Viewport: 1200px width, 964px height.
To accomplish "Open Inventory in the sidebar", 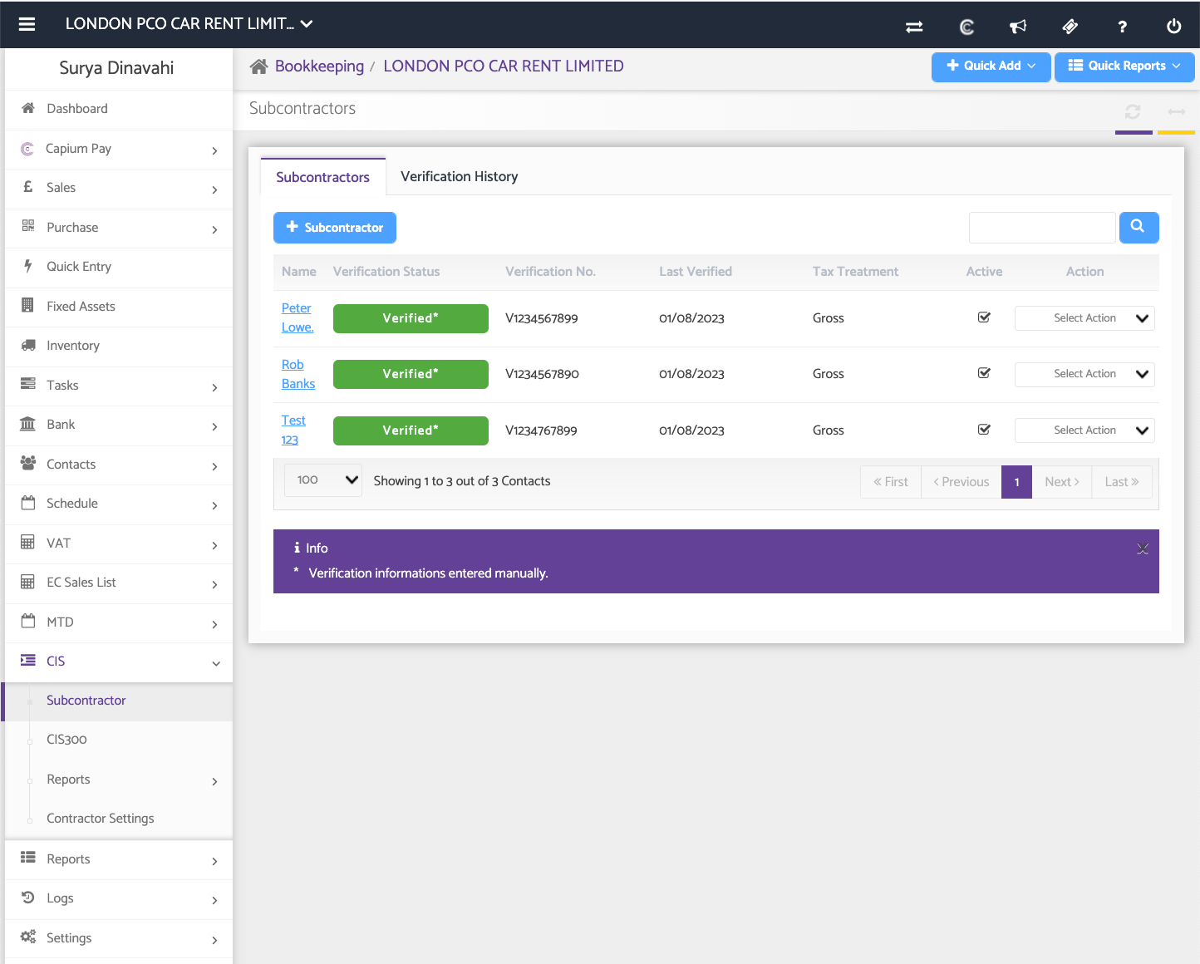I will coord(119,346).
